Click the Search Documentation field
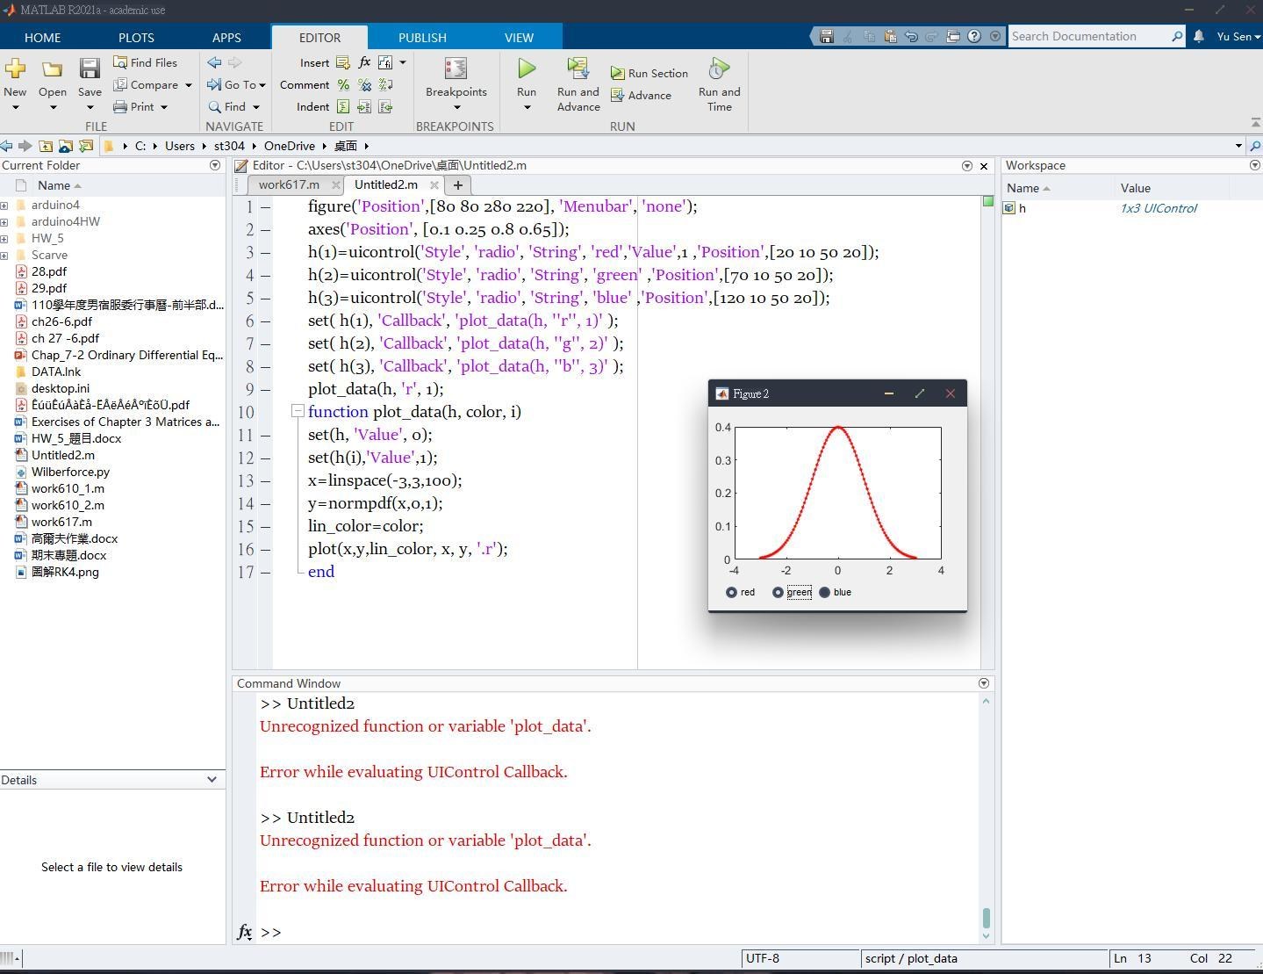Screen dimensions: 1263x974 click(x=1087, y=36)
